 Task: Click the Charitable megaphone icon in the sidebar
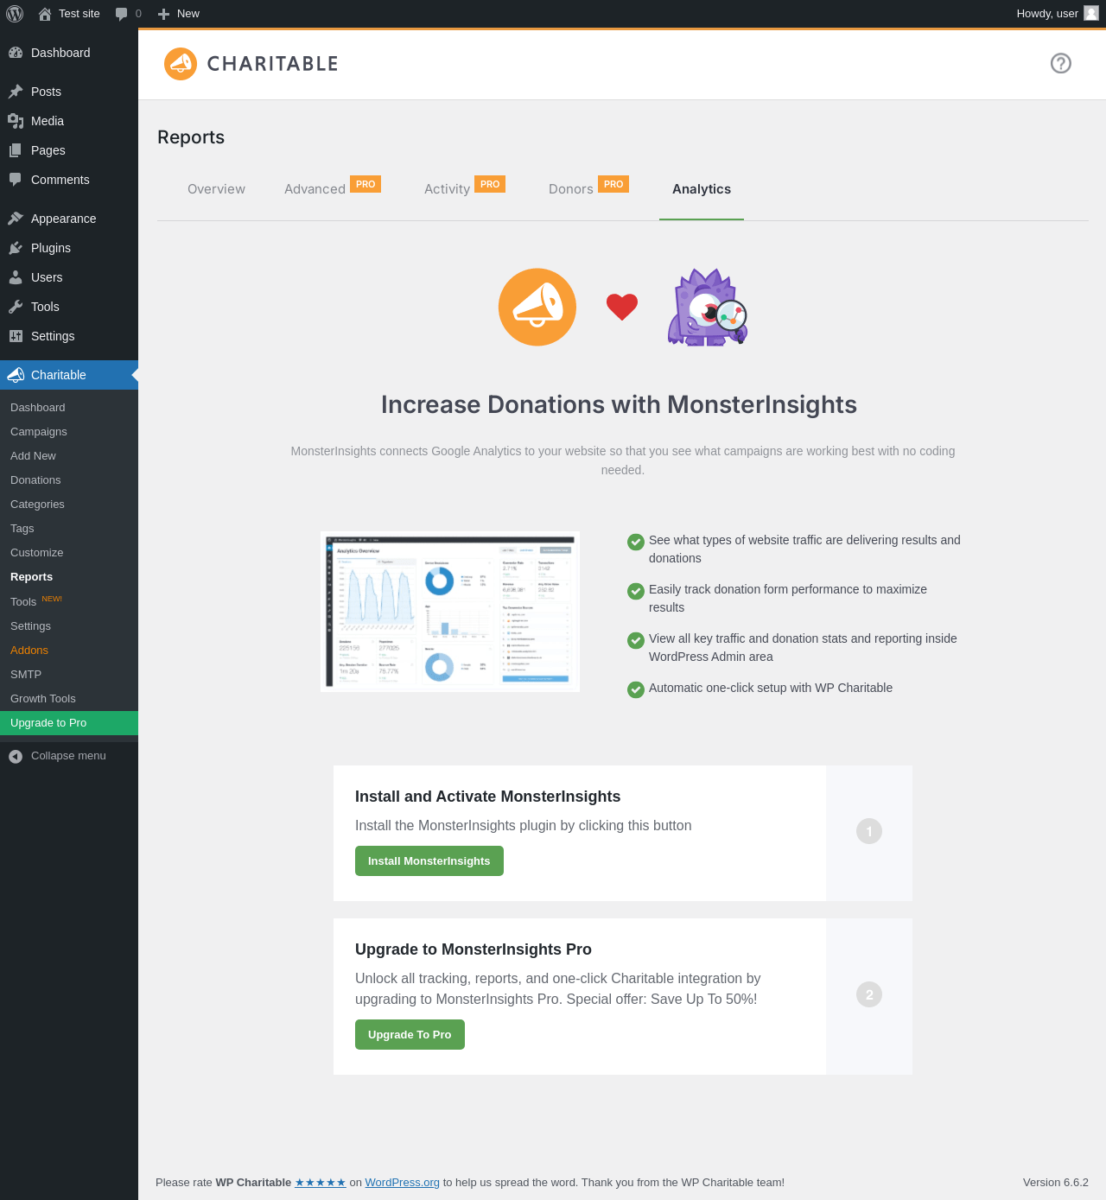click(x=16, y=375)
